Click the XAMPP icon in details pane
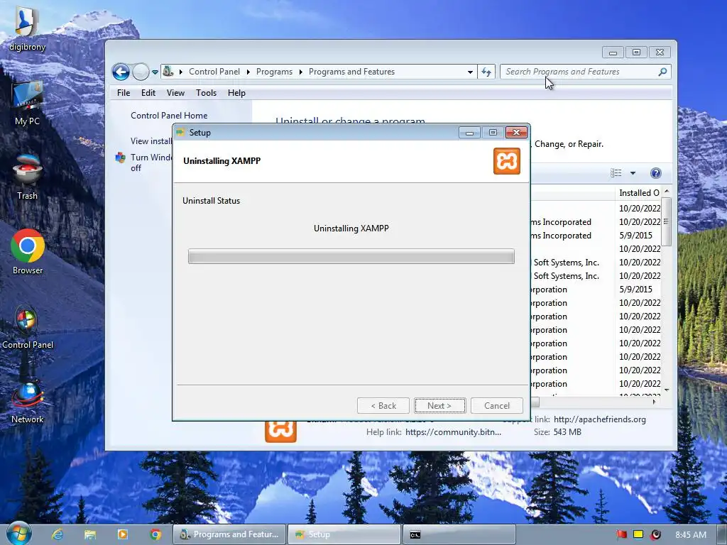727x545 pixels. pos(280,430)
